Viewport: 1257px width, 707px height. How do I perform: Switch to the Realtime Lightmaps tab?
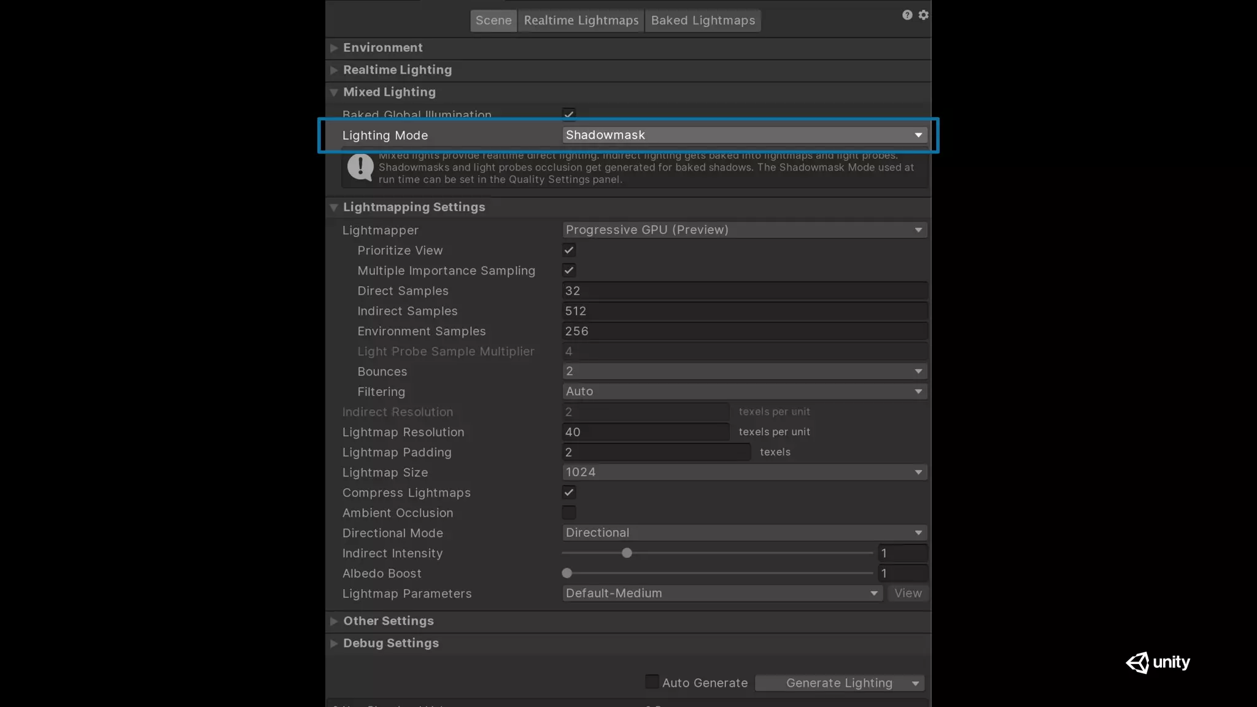581,21
